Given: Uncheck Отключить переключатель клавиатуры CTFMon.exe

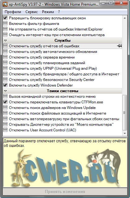Looking at the screenshot, I should tap(5, 102).
